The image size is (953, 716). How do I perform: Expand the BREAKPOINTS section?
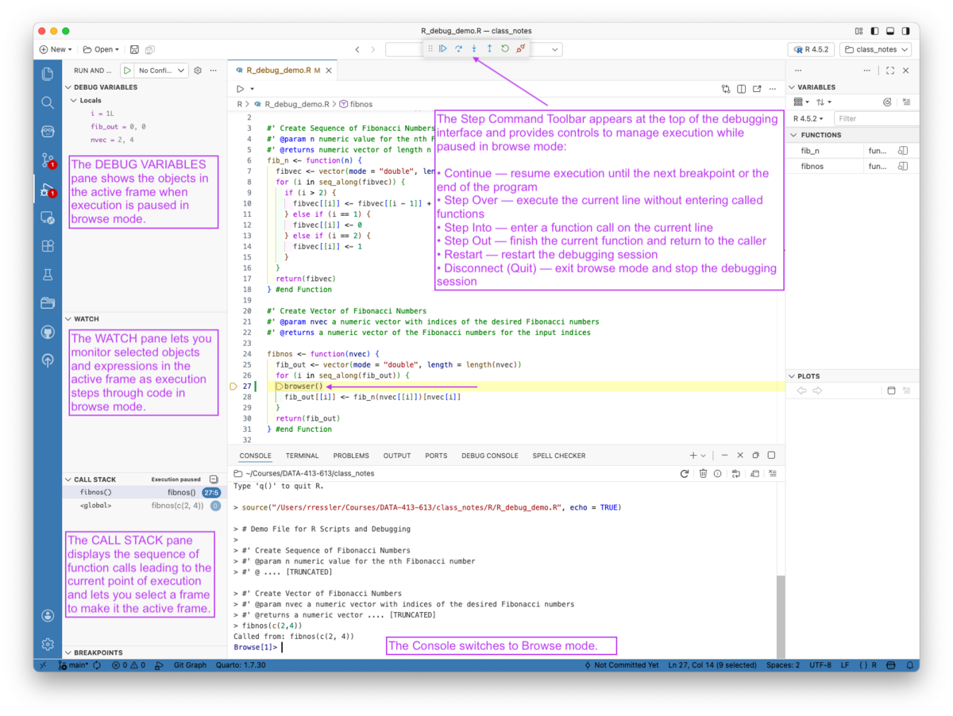click(x=99, y=652)
